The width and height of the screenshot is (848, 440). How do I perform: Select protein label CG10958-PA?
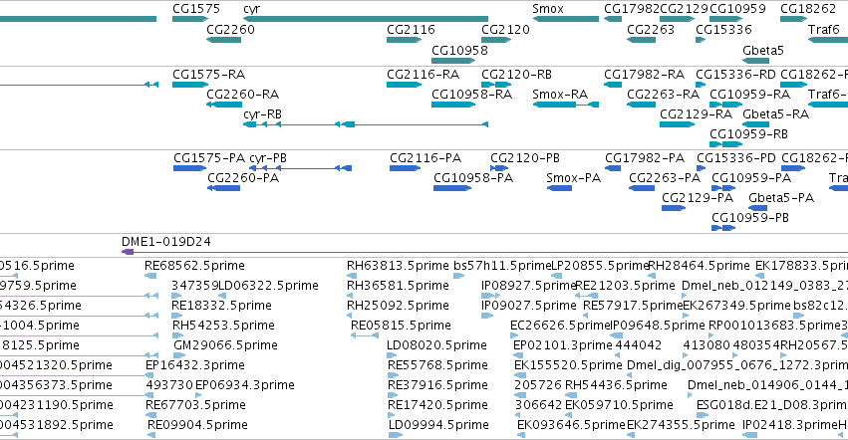pos(473,178)
